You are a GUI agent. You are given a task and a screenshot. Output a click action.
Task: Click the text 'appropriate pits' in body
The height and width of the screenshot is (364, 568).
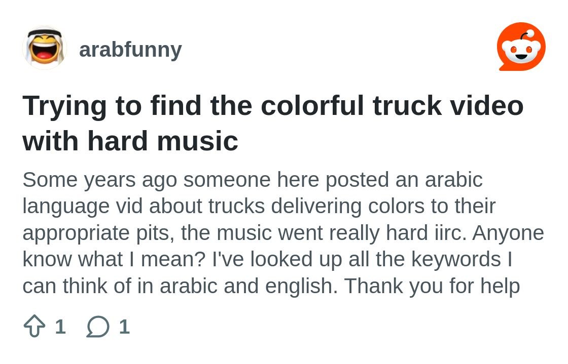(x=98, y=233)
